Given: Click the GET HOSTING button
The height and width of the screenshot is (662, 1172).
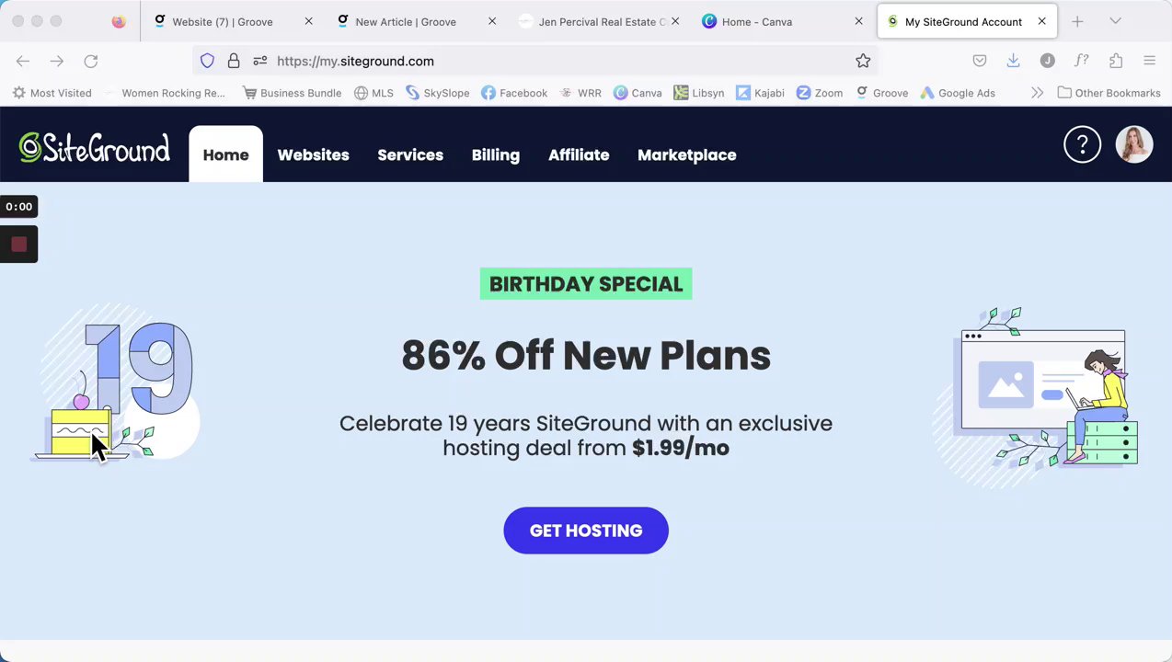Looking at the screenshot, I should [586, 531].
